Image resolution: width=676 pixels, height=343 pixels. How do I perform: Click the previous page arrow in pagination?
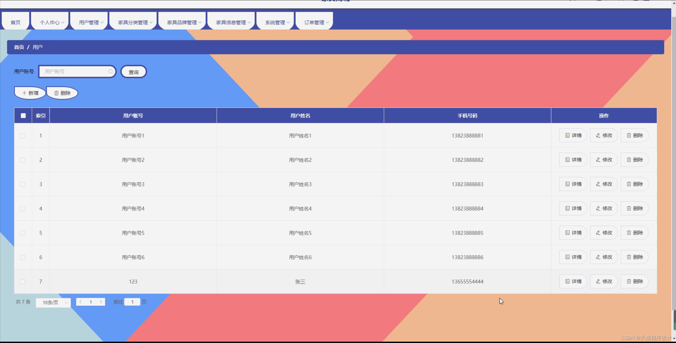tap(80, 302)
